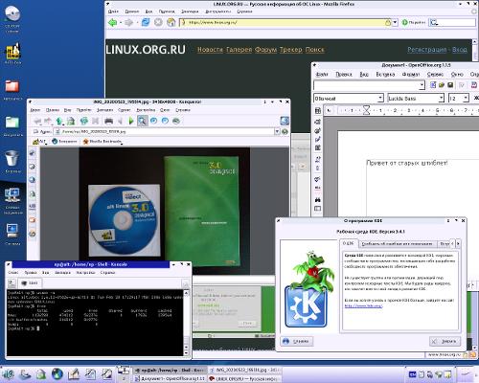Viewport: 479px width, 383px height.
Task: Expand OpenOffice URL load combo box
Action: [422, 85]
